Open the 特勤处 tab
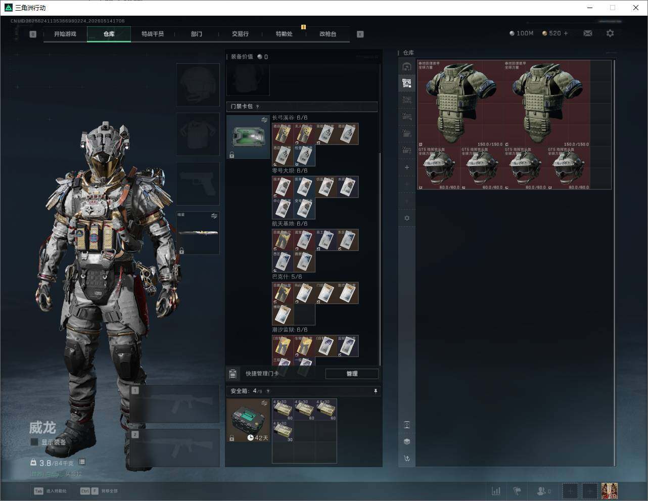648x501 pixels. [284, 34]
